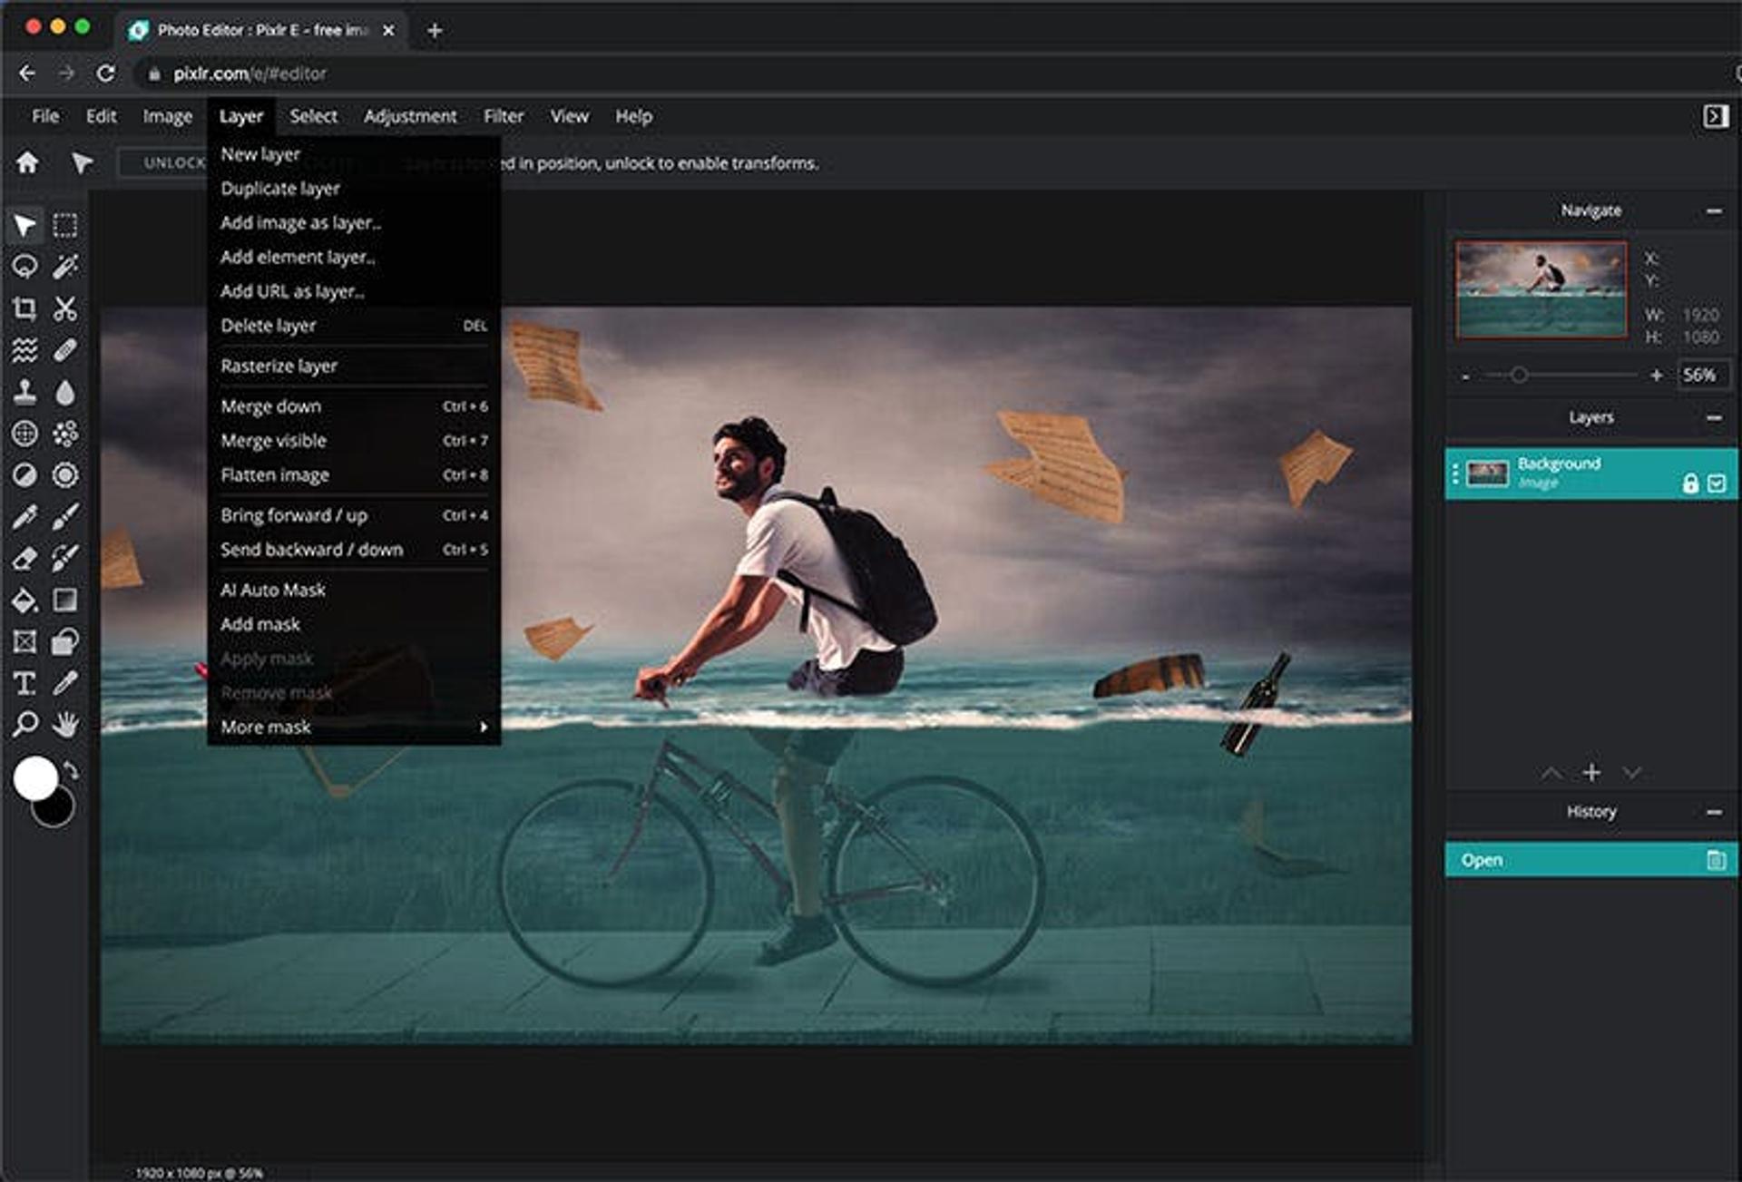Toggle Background layer visibility checkbox
The width and height of the screenshot is (1742, 1182).
(1716, 484)
